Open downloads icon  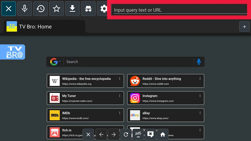coord(72,9)
